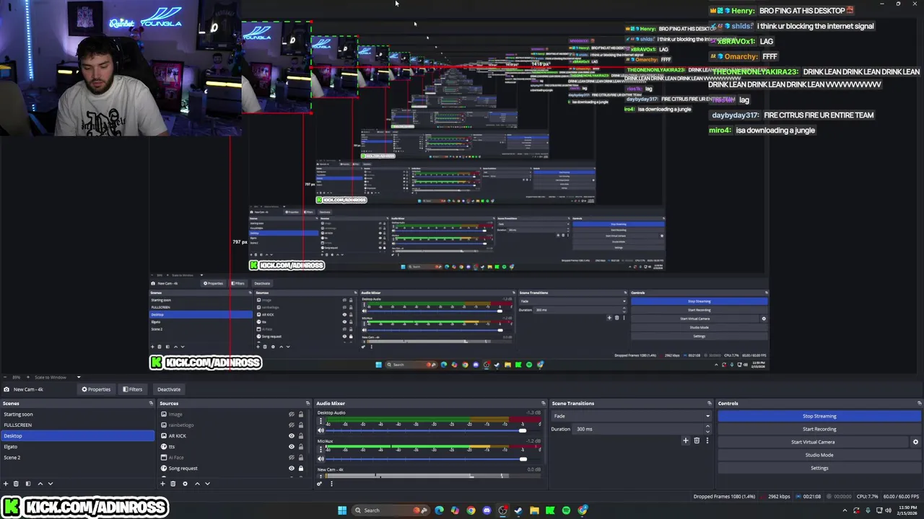Viewport: 924px width, 519px height.
Task: Move selected scene down with the arrow
Action: [x=50, y=484]
